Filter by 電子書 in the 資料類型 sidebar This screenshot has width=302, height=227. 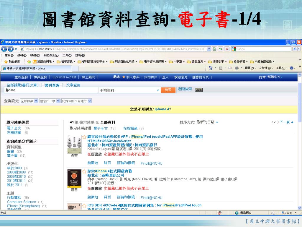coord(12,155)
